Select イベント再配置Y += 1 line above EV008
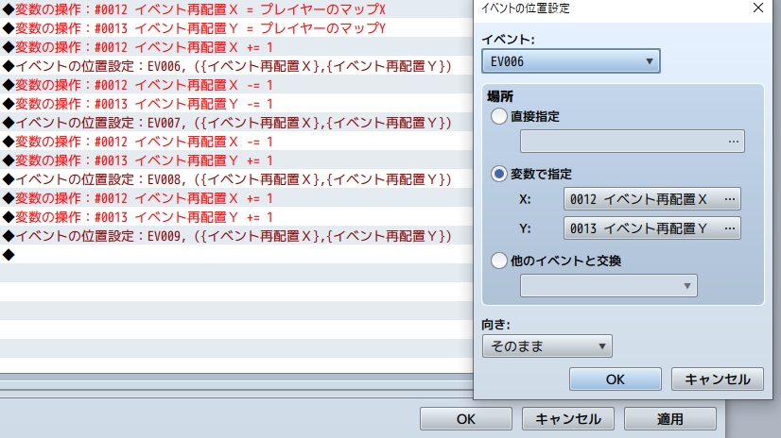781x438 pixels. point(236,160)
